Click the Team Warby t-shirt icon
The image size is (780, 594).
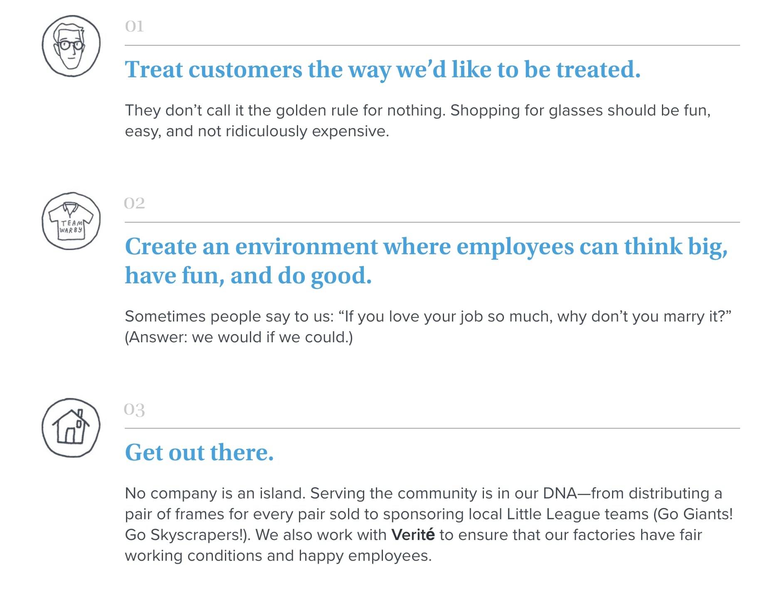point(71,221)
